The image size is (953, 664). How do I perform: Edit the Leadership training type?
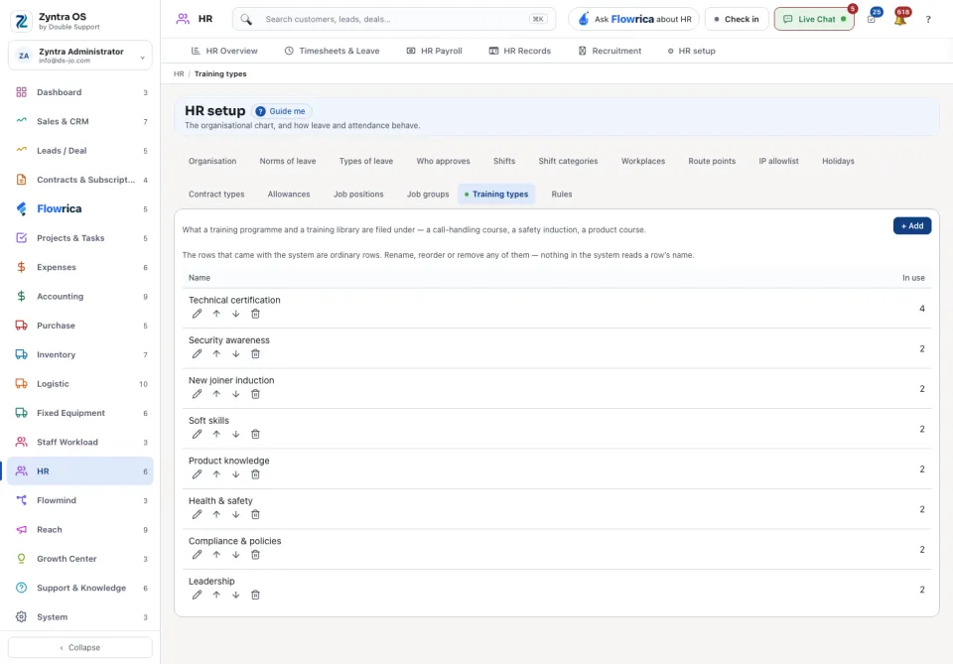coord(197,595)
